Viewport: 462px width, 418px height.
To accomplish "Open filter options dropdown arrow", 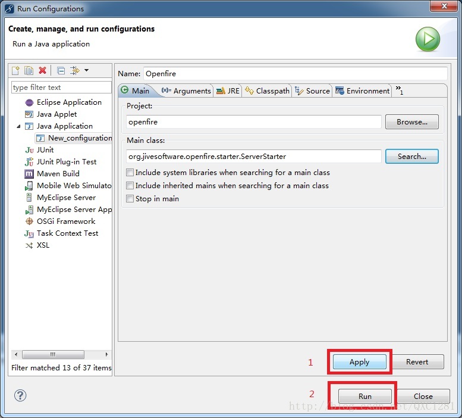I will click(x=87, y=70).
